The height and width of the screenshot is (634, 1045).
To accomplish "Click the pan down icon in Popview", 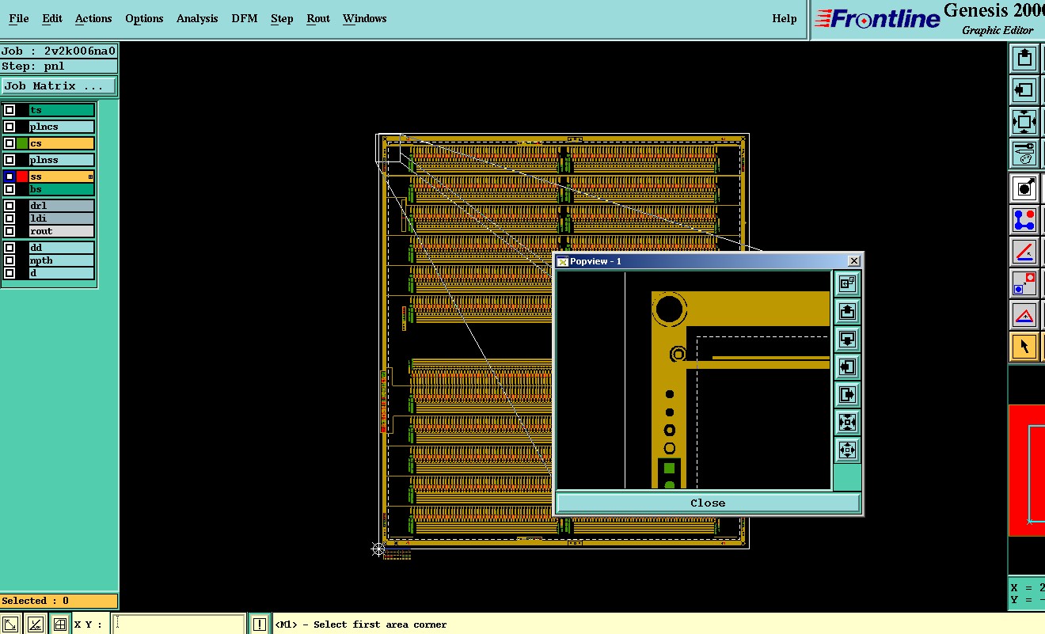I will click(847, 339).
